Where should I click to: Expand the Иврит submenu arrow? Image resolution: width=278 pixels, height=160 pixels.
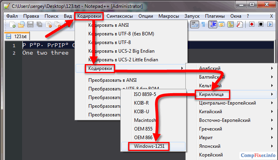272,138
